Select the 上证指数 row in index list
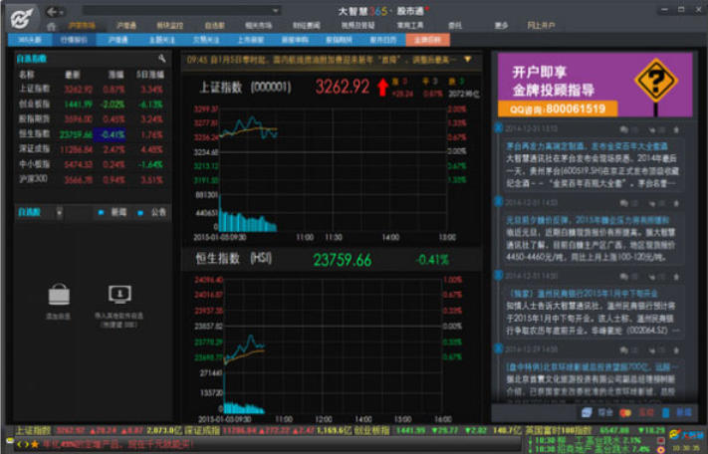The height and width of the screenshot is (454, 708). click(x=92, y=89)
